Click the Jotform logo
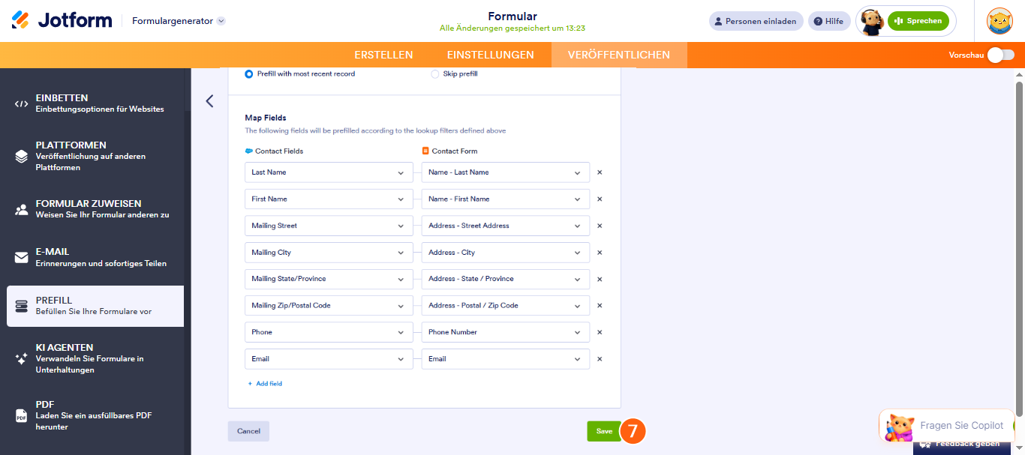1025x455 pixels. [x=62, y=21]
